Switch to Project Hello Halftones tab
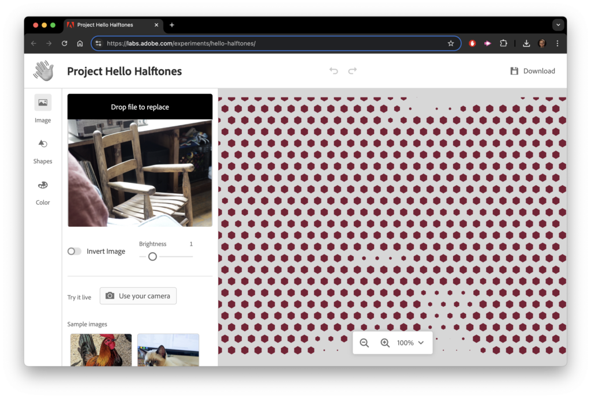This screenshot has height=398, width=591. tap(113, 25)
